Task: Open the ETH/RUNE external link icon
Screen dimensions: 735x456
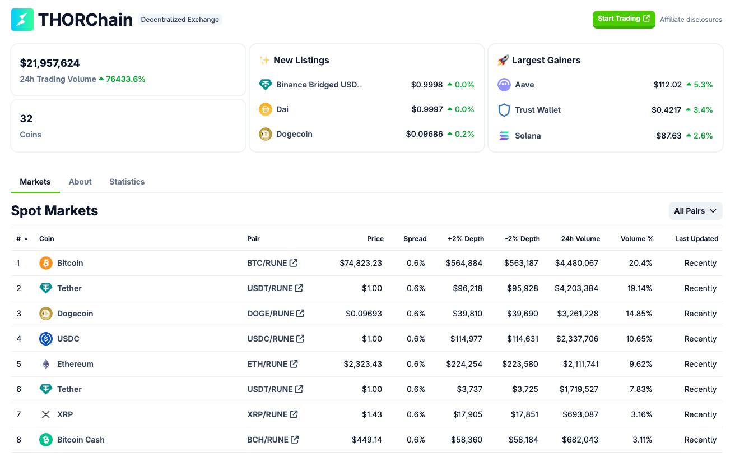Action: (294, 364)
